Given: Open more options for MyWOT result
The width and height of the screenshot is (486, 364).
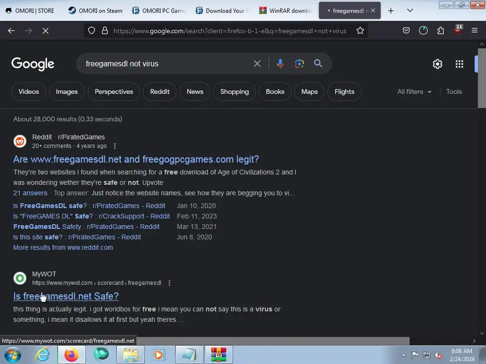Looking at the screenshot, I should click(169, 283).
